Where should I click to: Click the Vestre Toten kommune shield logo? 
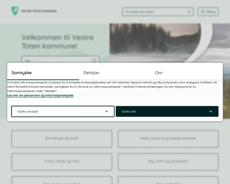15,11
